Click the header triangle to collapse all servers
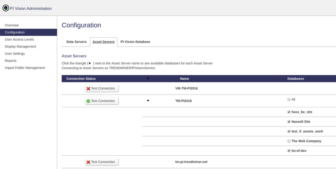 [148, 79]
